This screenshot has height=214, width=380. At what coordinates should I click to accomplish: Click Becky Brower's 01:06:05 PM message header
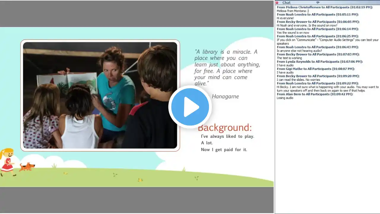(x=318, y=22)
